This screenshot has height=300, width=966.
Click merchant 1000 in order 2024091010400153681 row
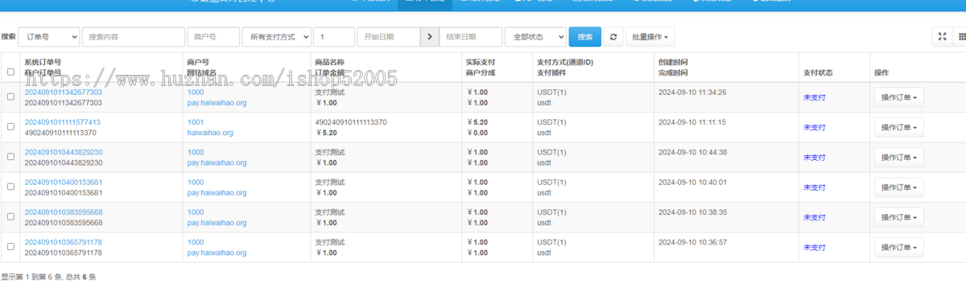pos(195,183)
